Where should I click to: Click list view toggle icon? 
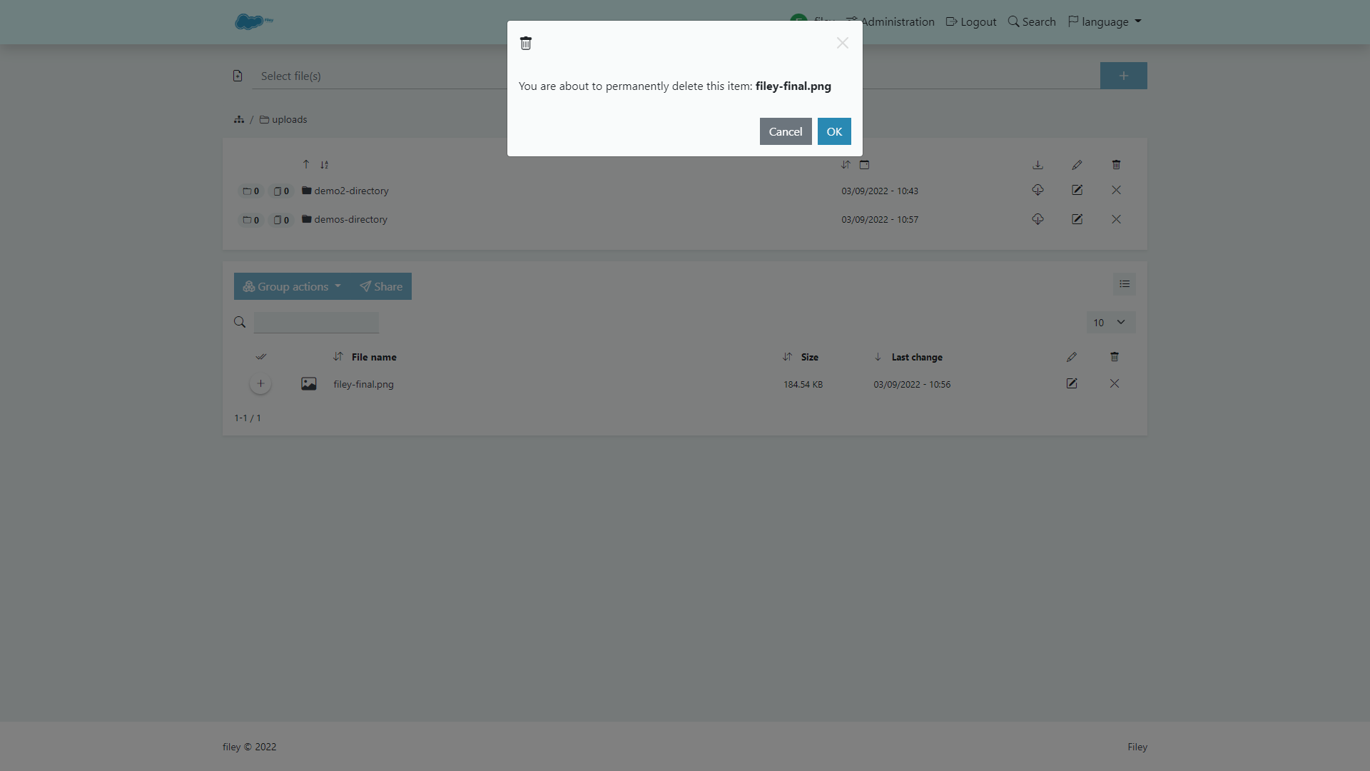coord(1124,284)
